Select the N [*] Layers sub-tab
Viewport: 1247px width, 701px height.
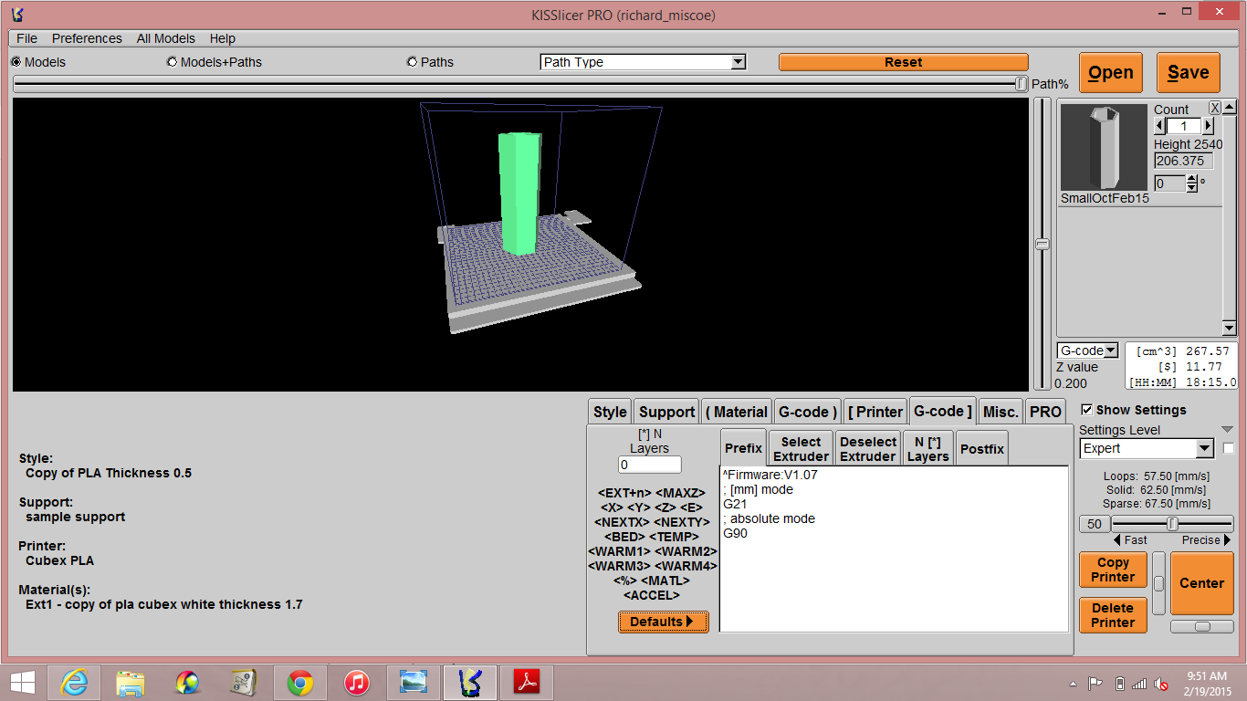pos(928,448)
